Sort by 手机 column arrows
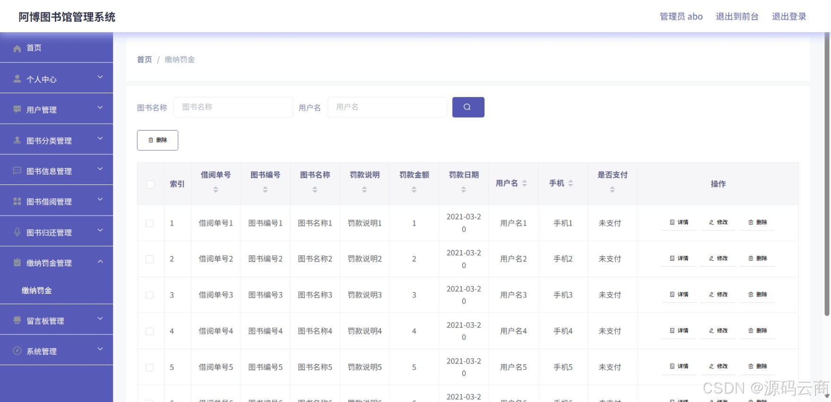Screen dimensions: 831x402 (571, 184)
